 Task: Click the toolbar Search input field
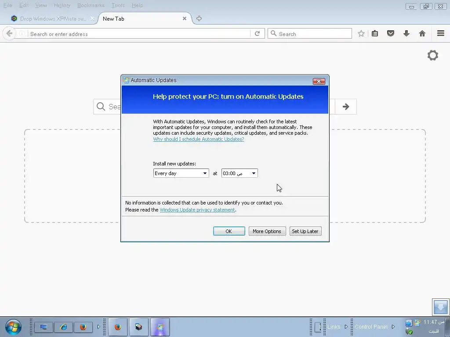pos(310,33)
